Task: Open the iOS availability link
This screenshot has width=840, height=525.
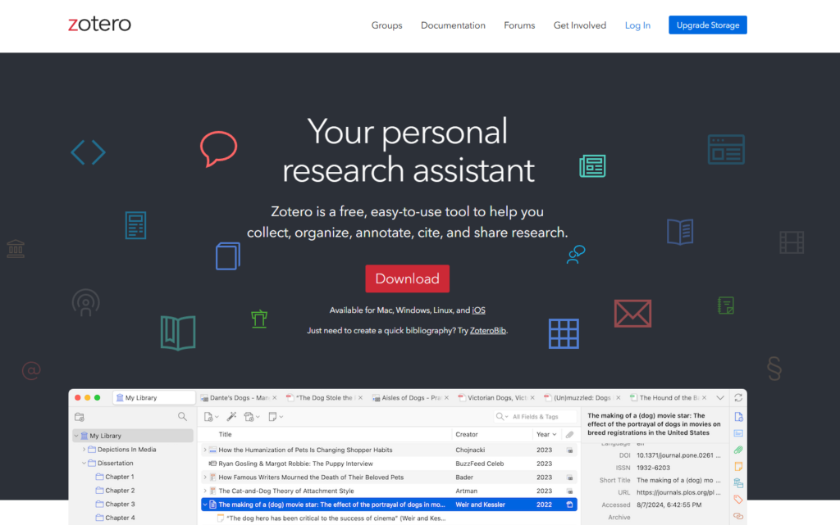Action: tap(478, 310)
